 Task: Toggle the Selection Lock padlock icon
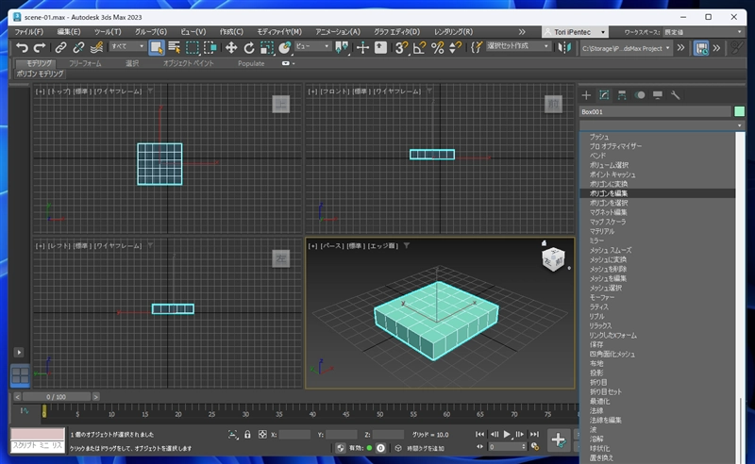pos(247,434)
